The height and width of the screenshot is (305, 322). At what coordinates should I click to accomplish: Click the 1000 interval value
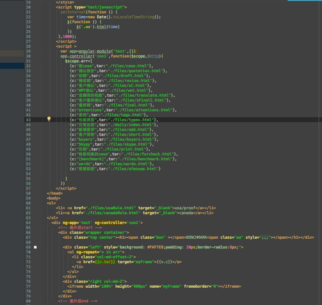coord(67,37)
